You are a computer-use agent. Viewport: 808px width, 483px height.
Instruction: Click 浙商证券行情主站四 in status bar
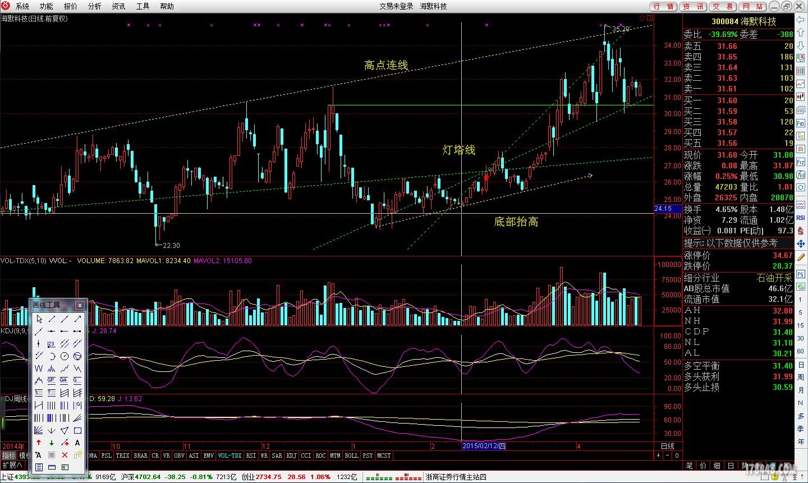pyautogui.click(x=456, y=477)
